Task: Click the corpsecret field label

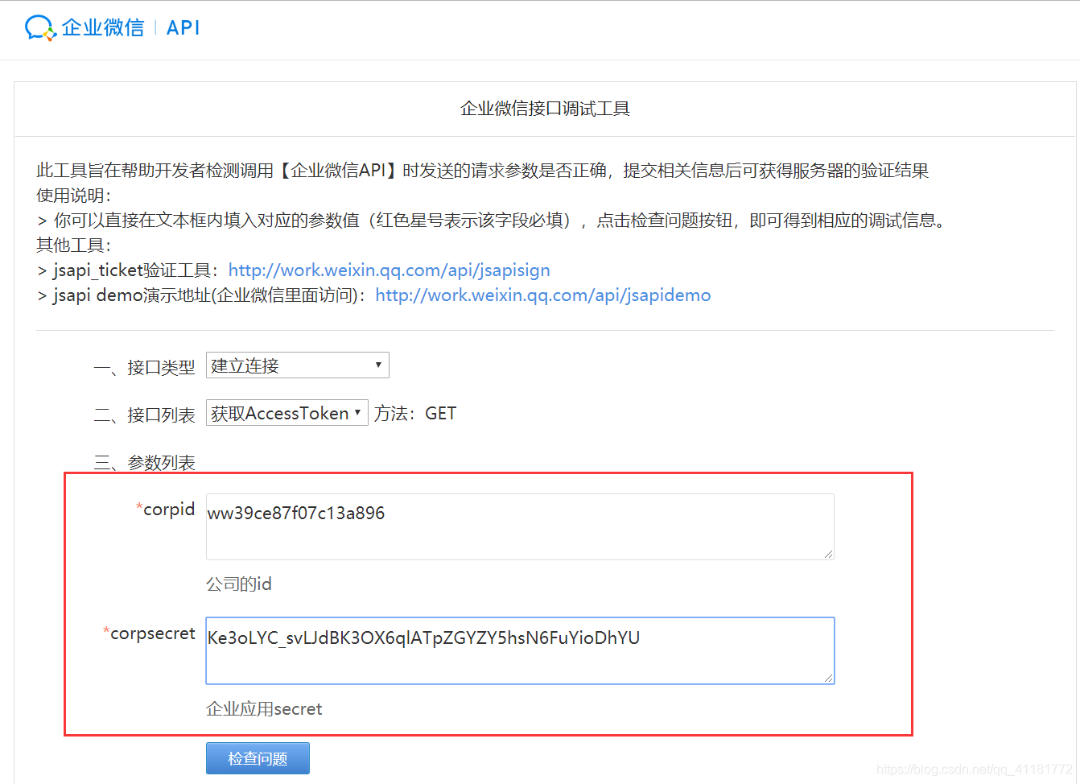Action: [150, 633]
